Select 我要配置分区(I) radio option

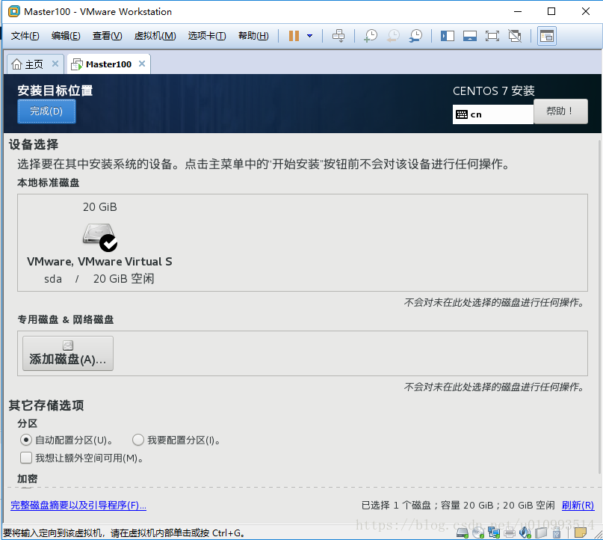point(176,440)
